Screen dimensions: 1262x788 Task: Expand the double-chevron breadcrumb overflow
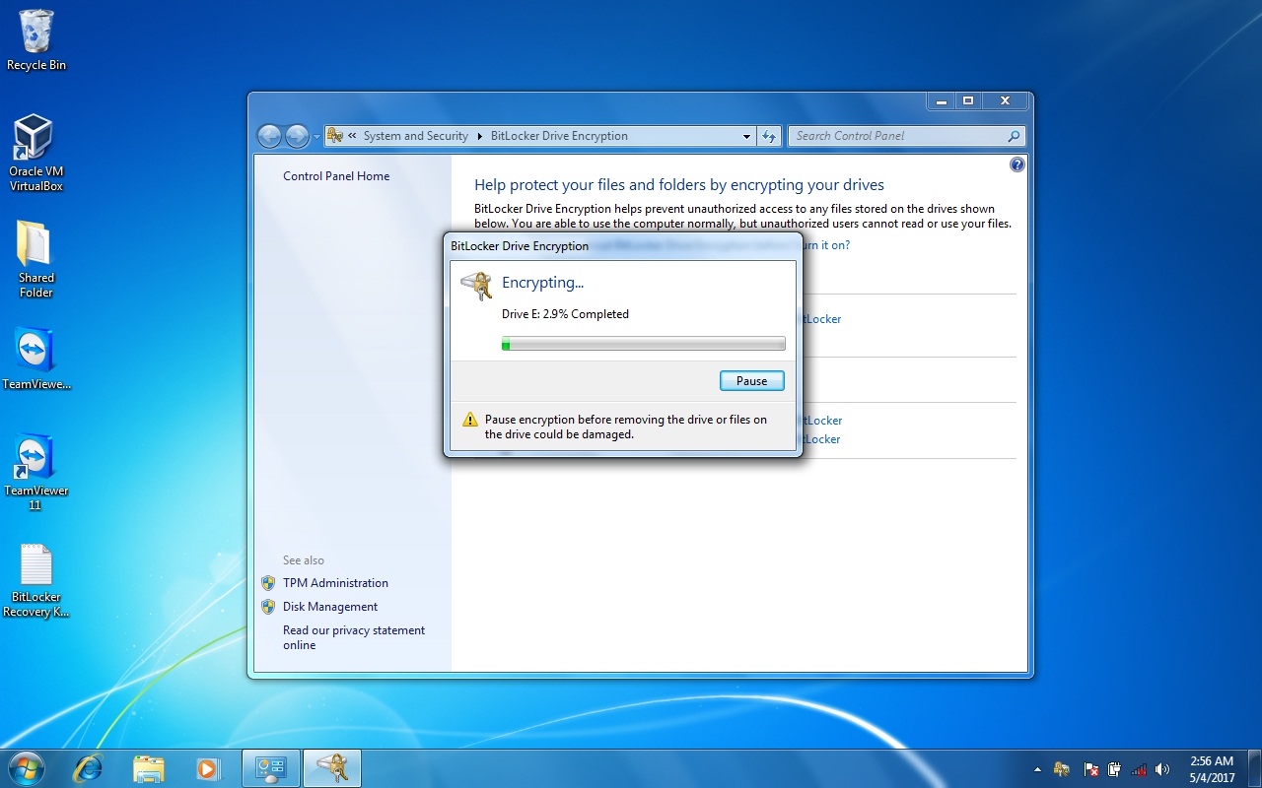point(352,136)
